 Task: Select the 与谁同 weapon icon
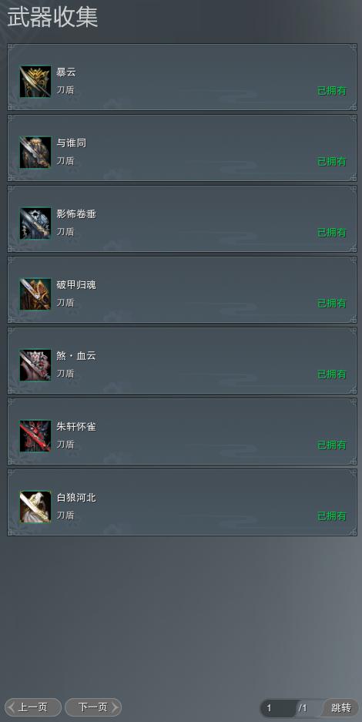(35, 153)
